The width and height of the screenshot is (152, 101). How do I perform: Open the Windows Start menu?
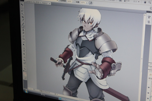[x=26, y=91]
